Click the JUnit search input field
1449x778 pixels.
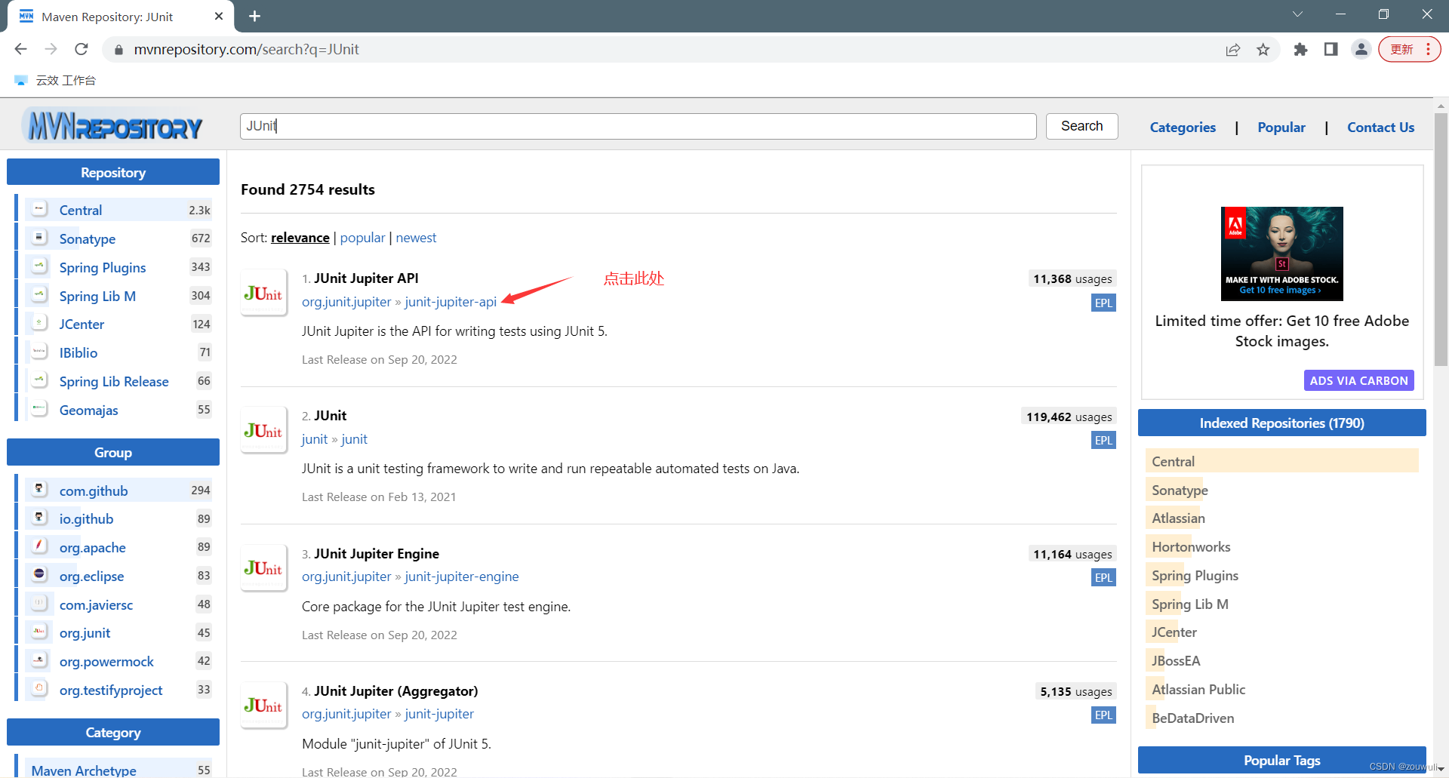pos(638,126)
